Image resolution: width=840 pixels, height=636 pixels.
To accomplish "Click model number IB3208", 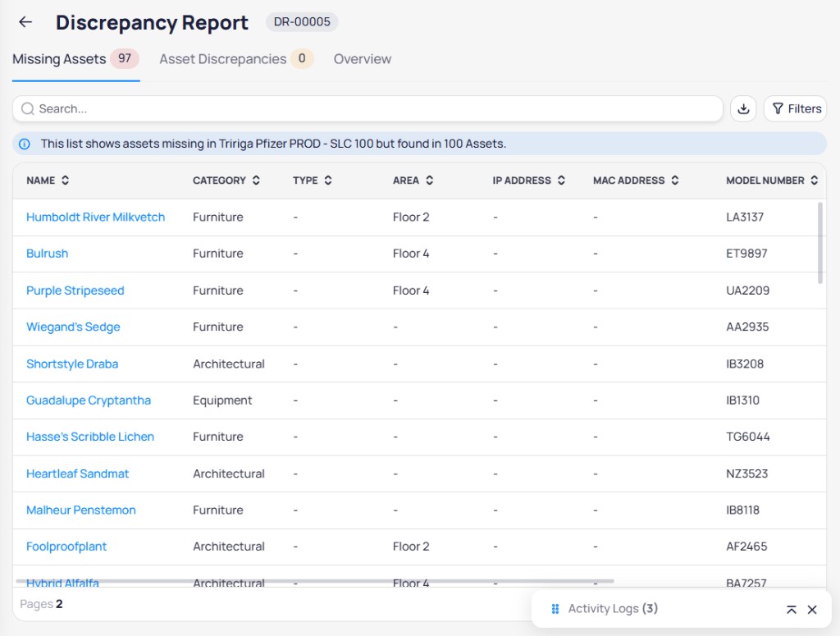I will pyautogui.click(x=745, y=364).
